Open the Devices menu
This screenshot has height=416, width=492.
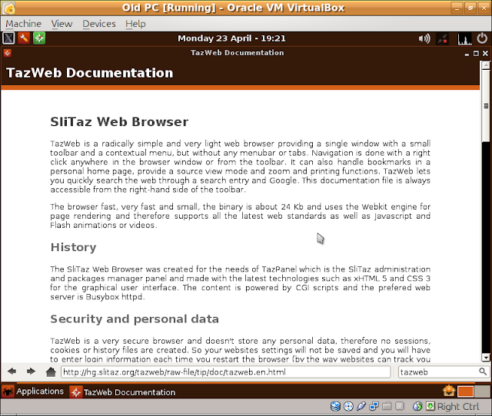pos(99,24)
